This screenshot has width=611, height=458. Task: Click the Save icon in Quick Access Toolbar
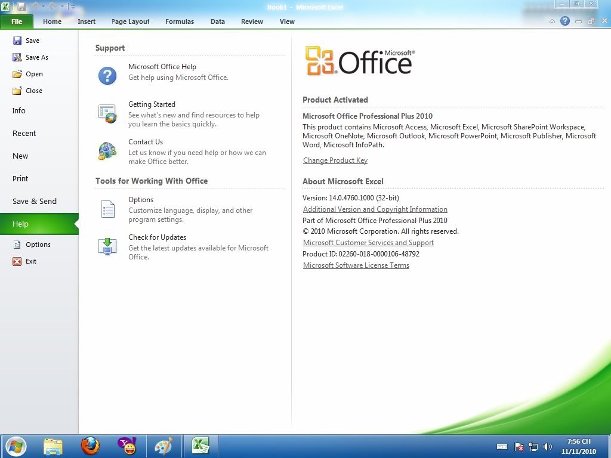pyautogui.click(x=21, y=7)
